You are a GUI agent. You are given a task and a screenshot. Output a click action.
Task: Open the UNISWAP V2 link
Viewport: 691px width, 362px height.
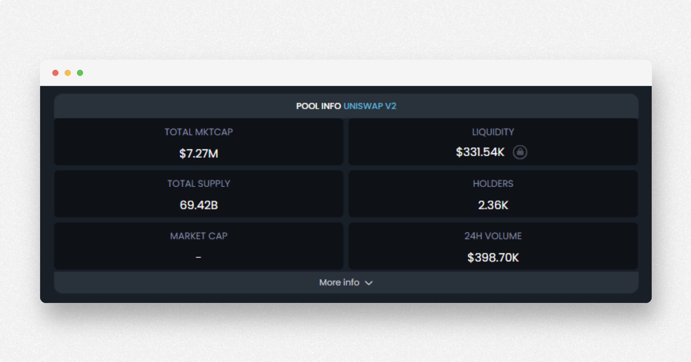pos(369,106)
